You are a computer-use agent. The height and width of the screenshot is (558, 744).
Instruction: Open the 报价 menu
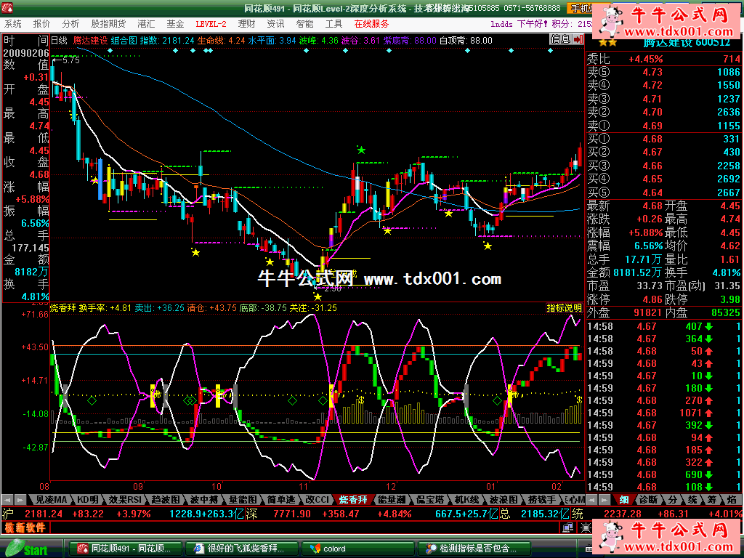pos(41,24)
